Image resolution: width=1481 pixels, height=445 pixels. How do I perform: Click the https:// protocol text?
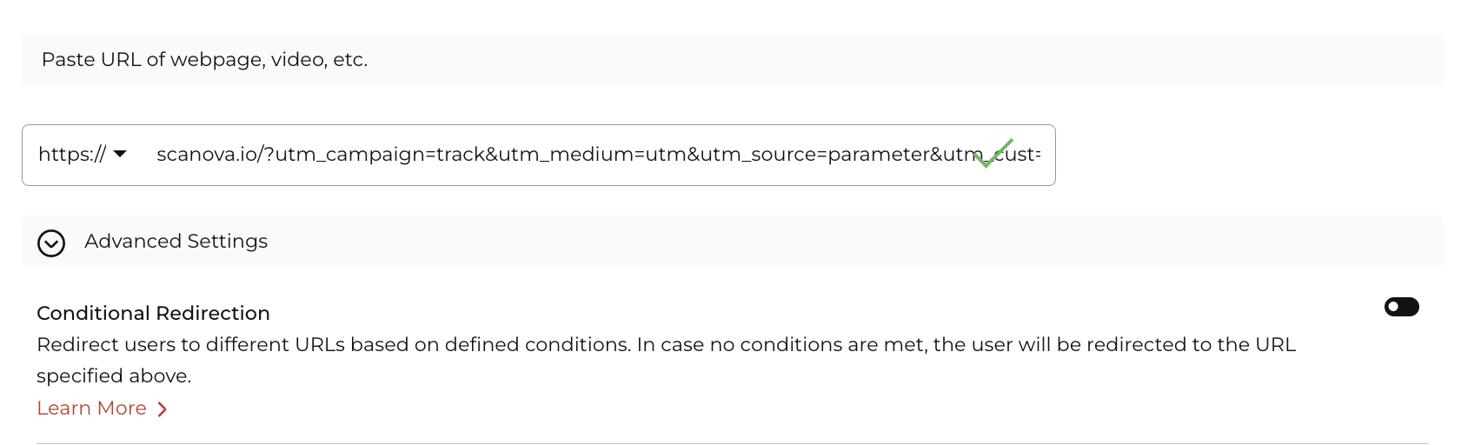pyautogui.click(x=72, y=155)
